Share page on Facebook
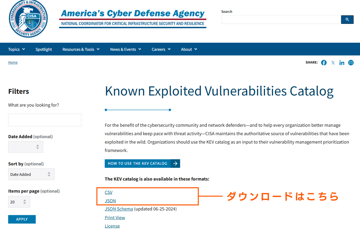This screenshot has width=360, height=235. [x=324, y=63]
